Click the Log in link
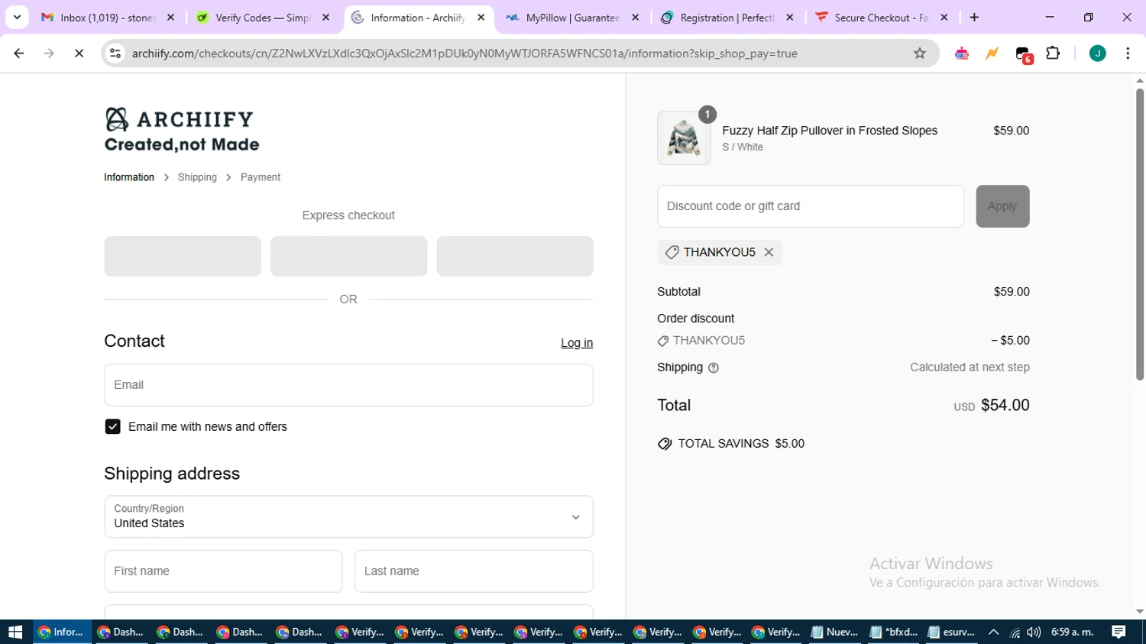This screenshot has height=644, width=1146. 577,343
